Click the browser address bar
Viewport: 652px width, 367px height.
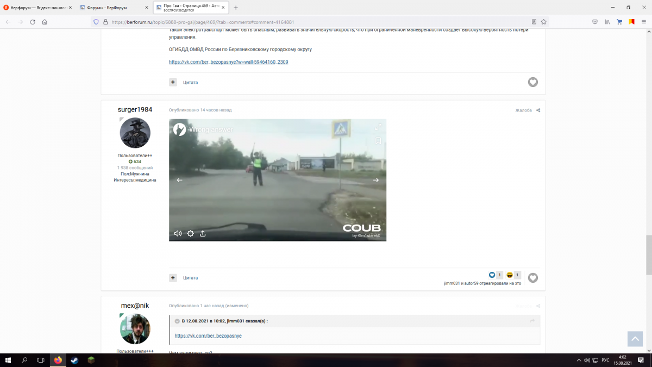(x=315, y=22)
